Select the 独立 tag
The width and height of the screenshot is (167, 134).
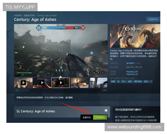(x=146, y=82)
